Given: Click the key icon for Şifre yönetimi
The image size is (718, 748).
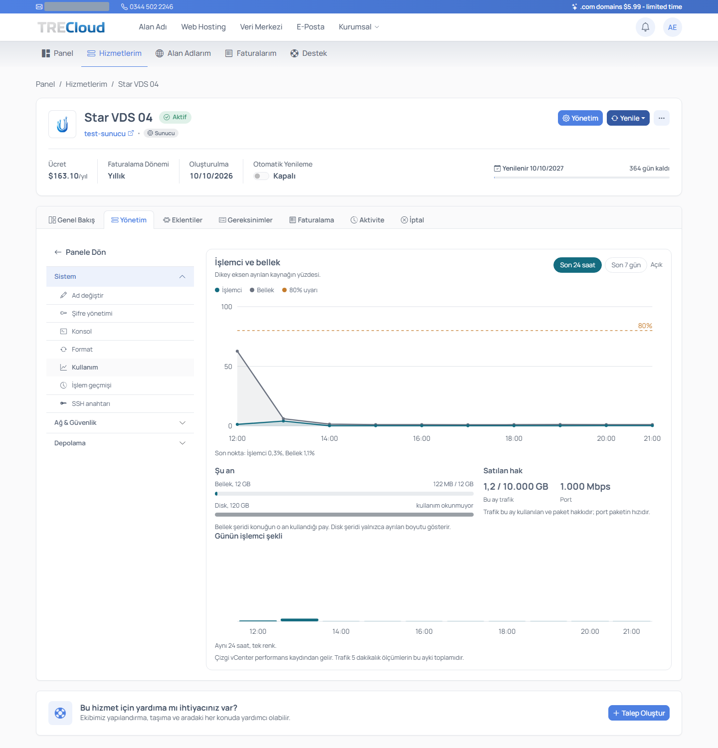Looking at the screenshot, I should (x=63, y=313).
